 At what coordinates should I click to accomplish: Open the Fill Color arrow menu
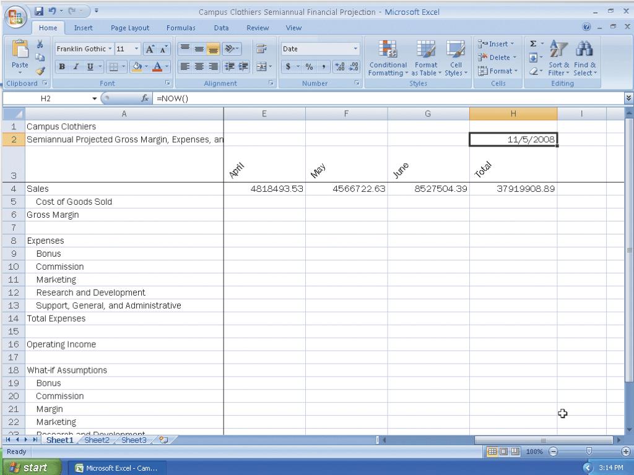tap(146, 66)
